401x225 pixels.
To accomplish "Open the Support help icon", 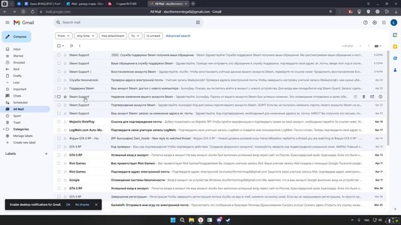I will point(365,22).
